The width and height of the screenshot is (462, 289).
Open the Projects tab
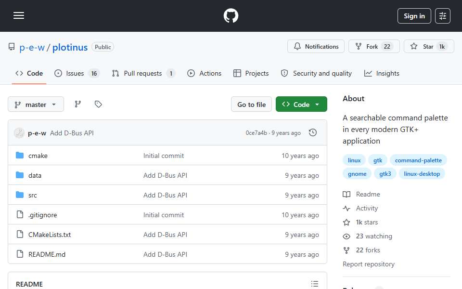tap(251, 73)
